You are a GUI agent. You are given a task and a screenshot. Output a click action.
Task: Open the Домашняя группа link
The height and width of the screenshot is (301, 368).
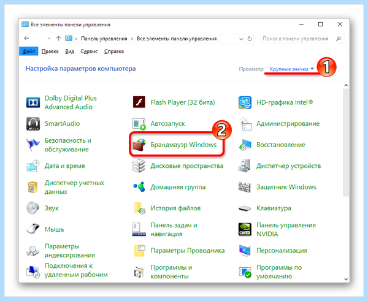click(178, 187)
